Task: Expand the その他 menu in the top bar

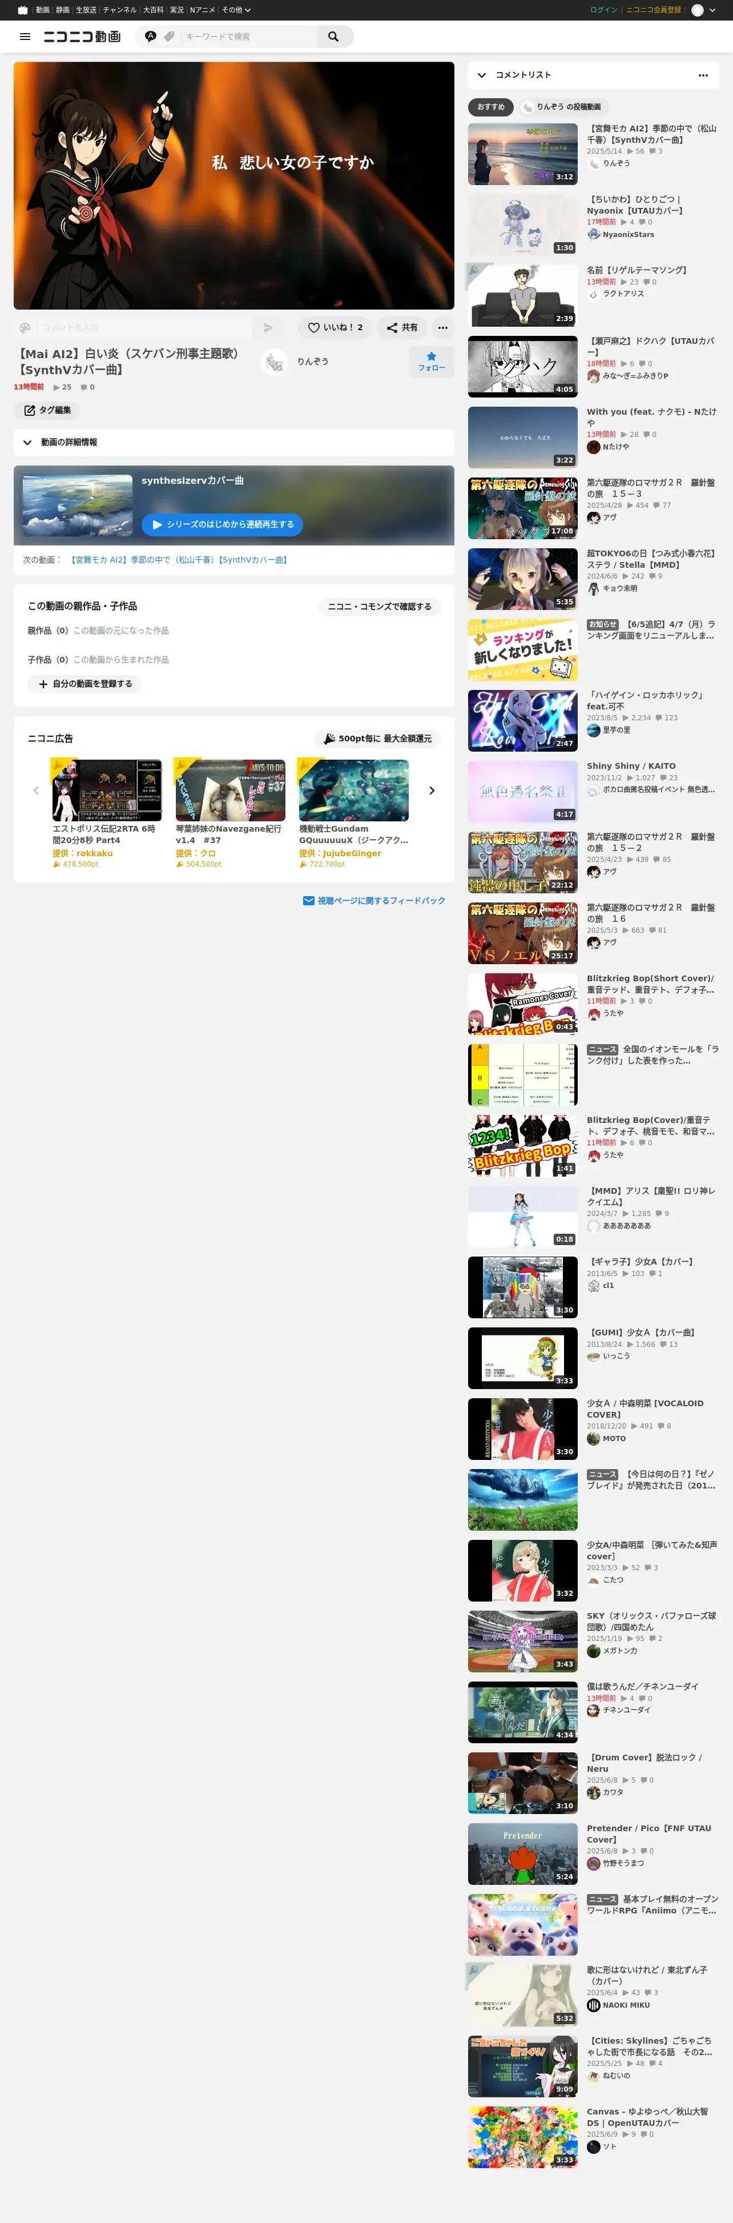Action: [235, 10]
